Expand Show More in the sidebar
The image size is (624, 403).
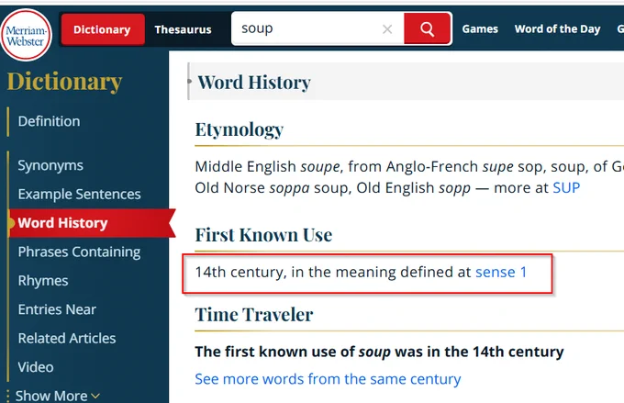[57, 396]
